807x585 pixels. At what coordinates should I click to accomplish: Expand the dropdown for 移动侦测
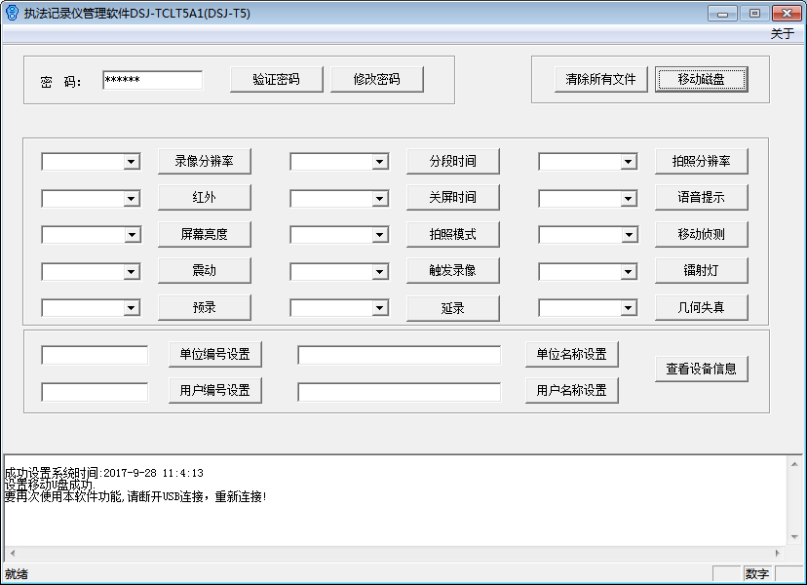(x=629, y=235)
